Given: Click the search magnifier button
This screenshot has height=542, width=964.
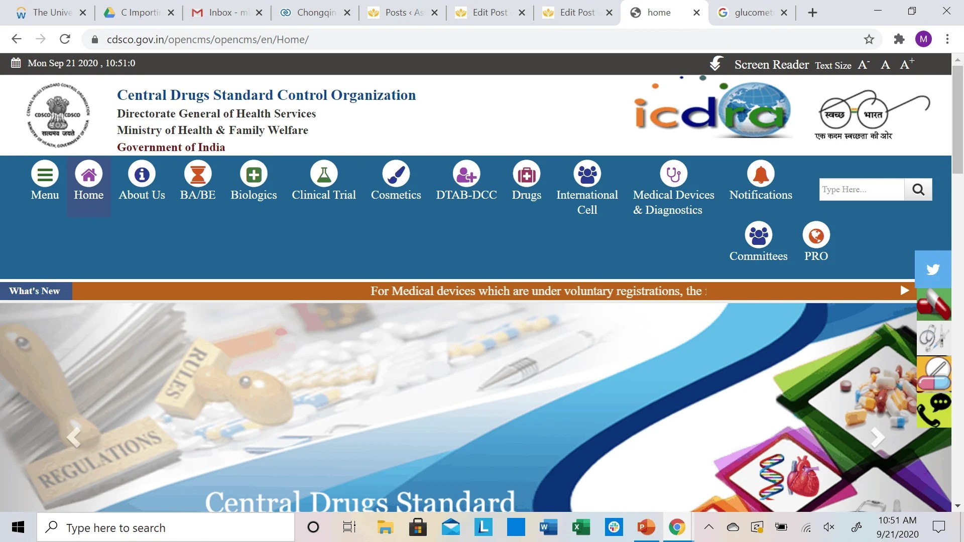Looking at the screenshot, I should coord(918,189).
